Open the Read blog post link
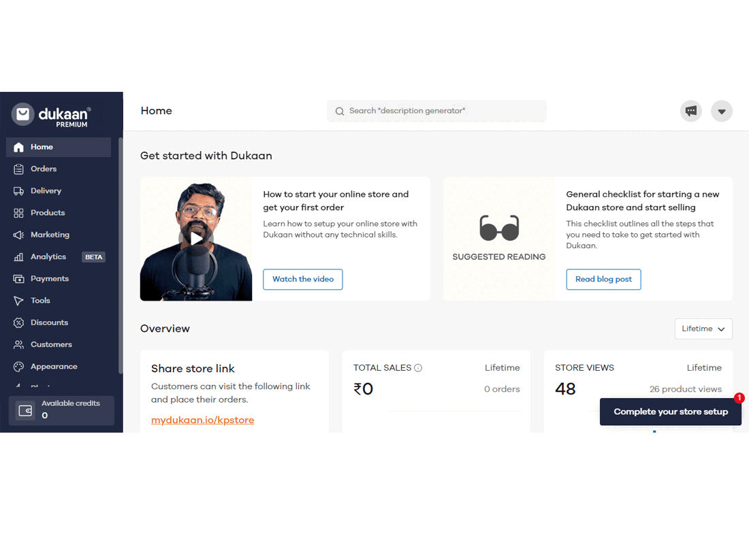749x551 pixels. click(x=603, y=279)
